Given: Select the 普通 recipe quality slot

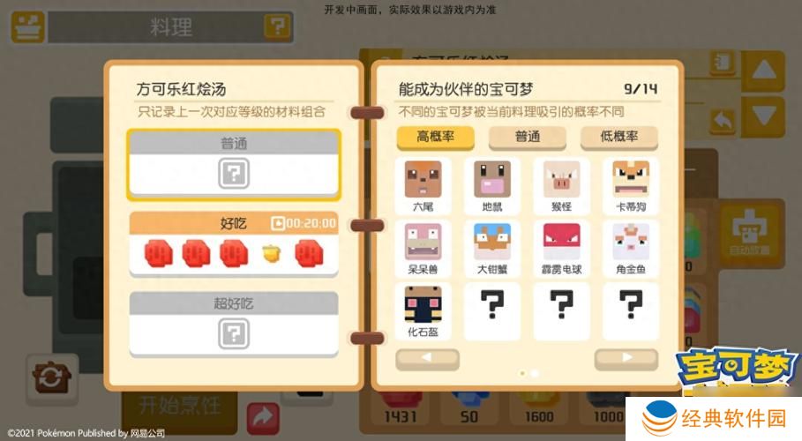Looking at the screenshot, I should [x=234, y=164].
